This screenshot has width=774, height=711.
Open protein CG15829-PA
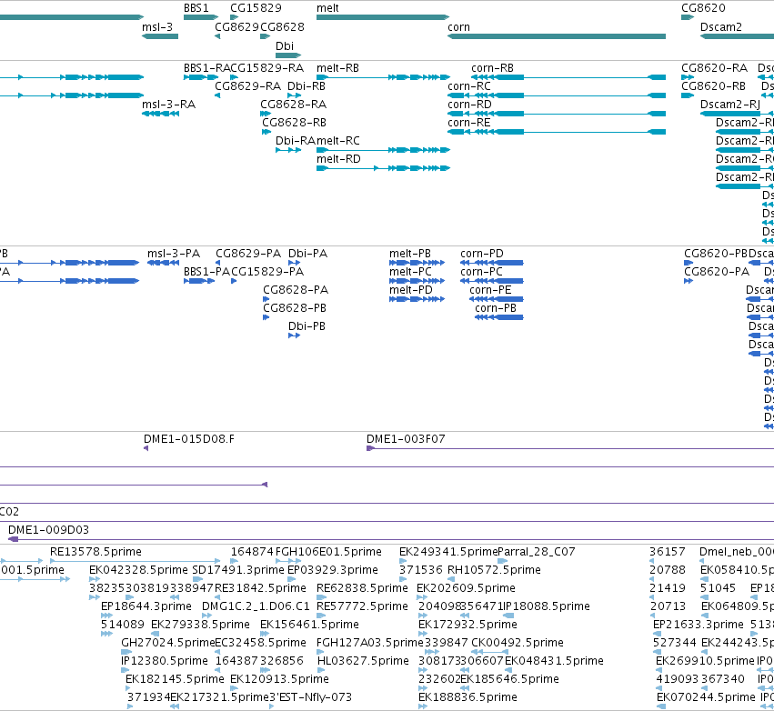coord(267,272)
